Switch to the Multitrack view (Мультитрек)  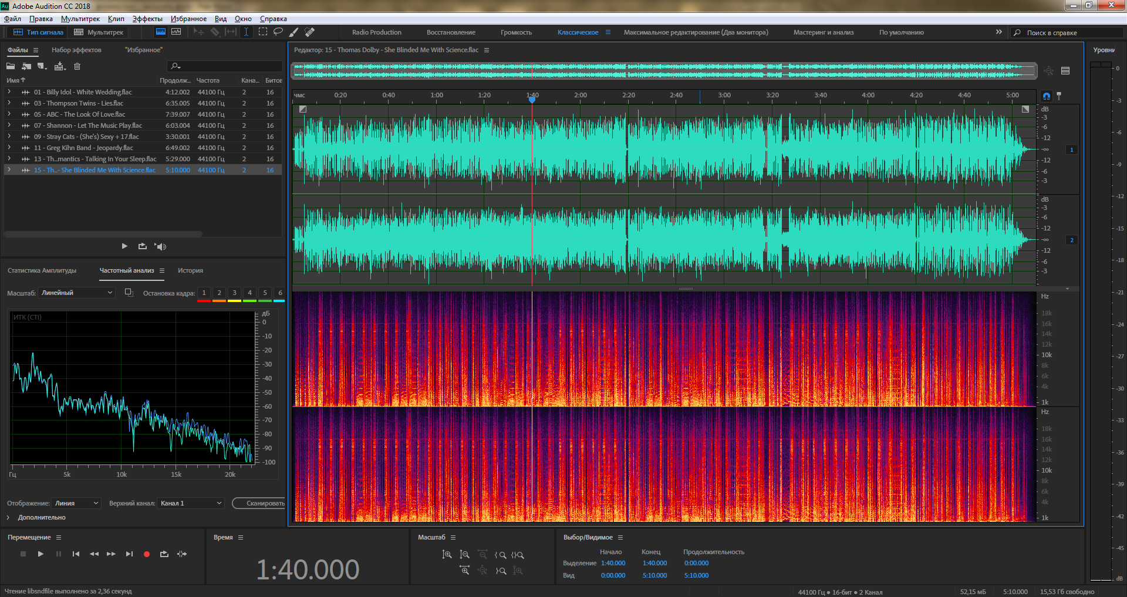pyautogui.click(x=99, y=32)
